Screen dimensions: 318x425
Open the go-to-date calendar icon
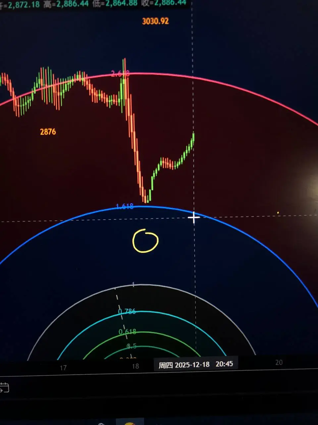(x=4, y=387)
